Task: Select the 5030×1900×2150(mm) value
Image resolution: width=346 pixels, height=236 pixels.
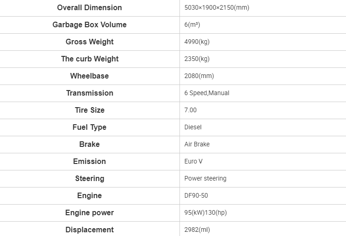Action: pos(216,7)
